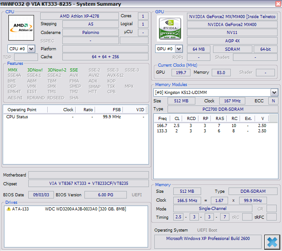Click the AMD Athlon XP logo image
Screen dimensions: 282x251
(21, 28)
